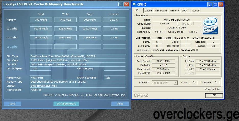This screenshot has width=239, height=121.
Task: Click the Core Speed 3298.1 MHz field
Action: (x=164, y=61)
